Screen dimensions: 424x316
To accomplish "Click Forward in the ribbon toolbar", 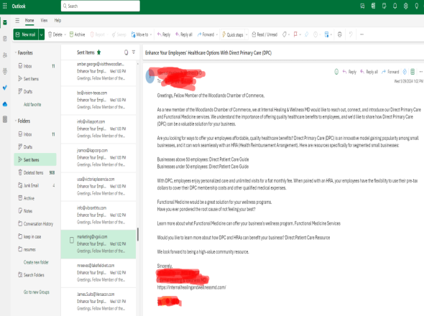I will 206,34.
